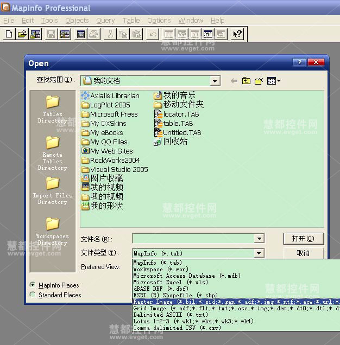
Task: Open the File menu
Action: pyautogui.click(x=9, y=21)
